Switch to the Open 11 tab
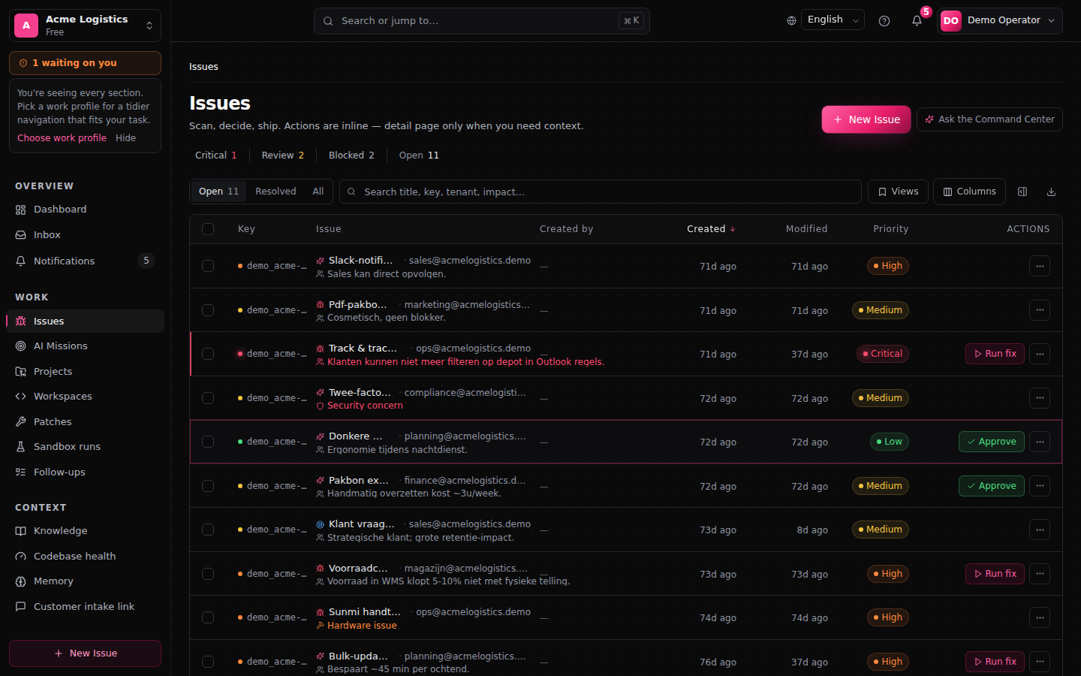1081x676 pixels. point(218,192)
